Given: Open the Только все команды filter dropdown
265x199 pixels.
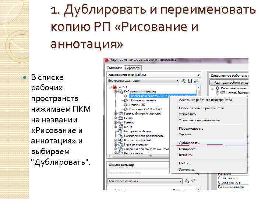Looking at the screenshot, I should [x=180, y=181].
